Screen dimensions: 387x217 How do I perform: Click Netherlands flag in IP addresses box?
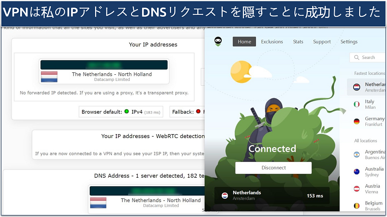click(x=49, y=77)
